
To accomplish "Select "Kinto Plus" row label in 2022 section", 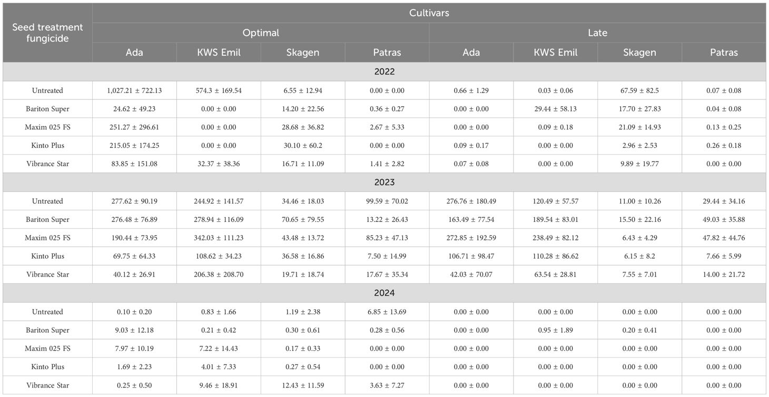I will [x=47, y=146].
